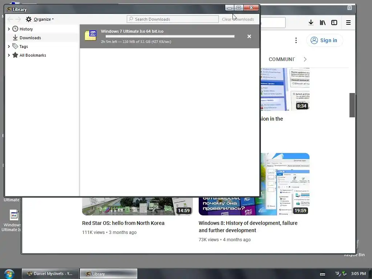372x279 pixels.
Task: Click the browser page vertical scrollbar
Action: (352, 105)
